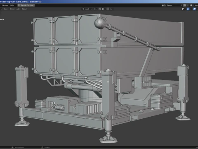Toggle viewport overlays icon

[194, 9]
